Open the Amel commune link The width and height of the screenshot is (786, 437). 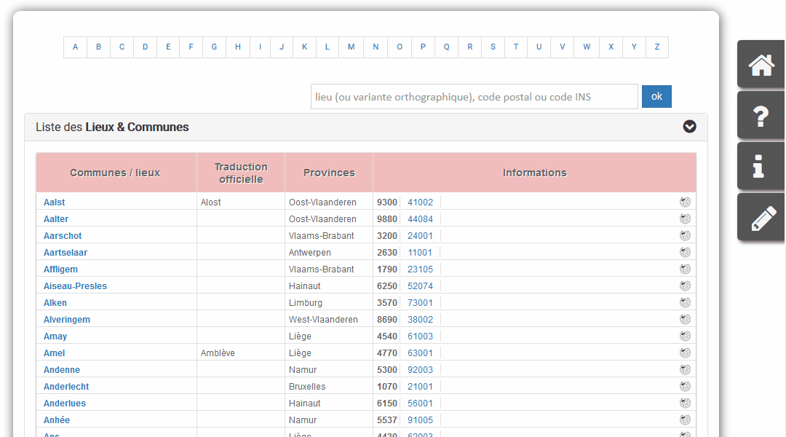pyautogui.click(x=54, y=353)
